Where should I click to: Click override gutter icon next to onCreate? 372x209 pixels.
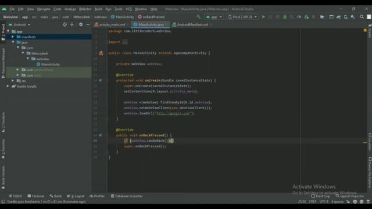(101, 81)
